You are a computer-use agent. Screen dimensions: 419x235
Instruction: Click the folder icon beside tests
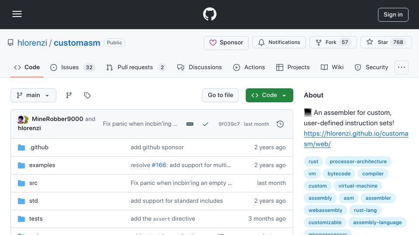pyautogui.click(x=21, y=219)
